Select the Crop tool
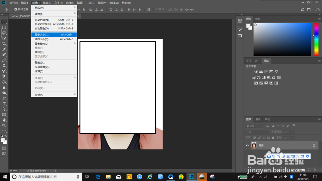 [4, 44]
